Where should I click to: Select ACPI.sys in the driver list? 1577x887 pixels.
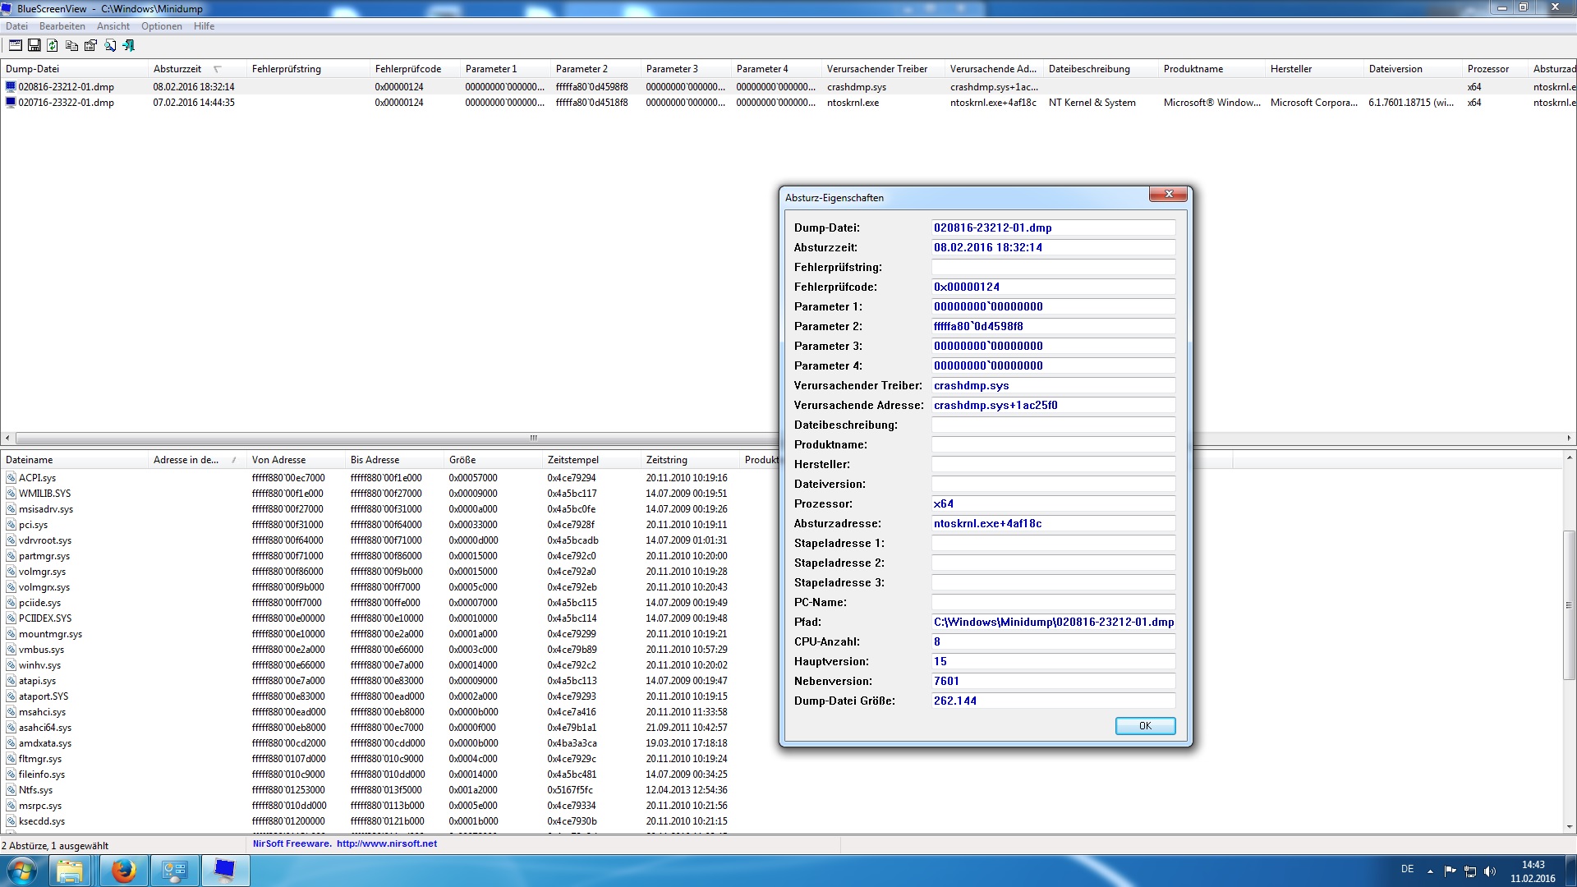coord(38,478)
